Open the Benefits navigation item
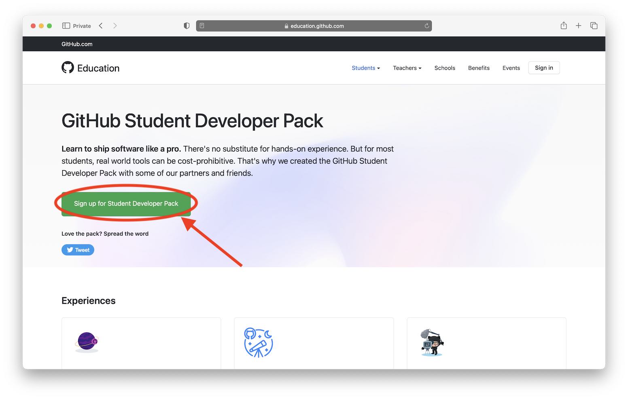The width and height of the screenshot is (628, 399). click(x=479, y=68)
